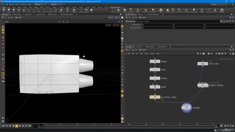Add a Spot Light from the shelf
The width and height of the screenshot is (235, 132).
124,10
